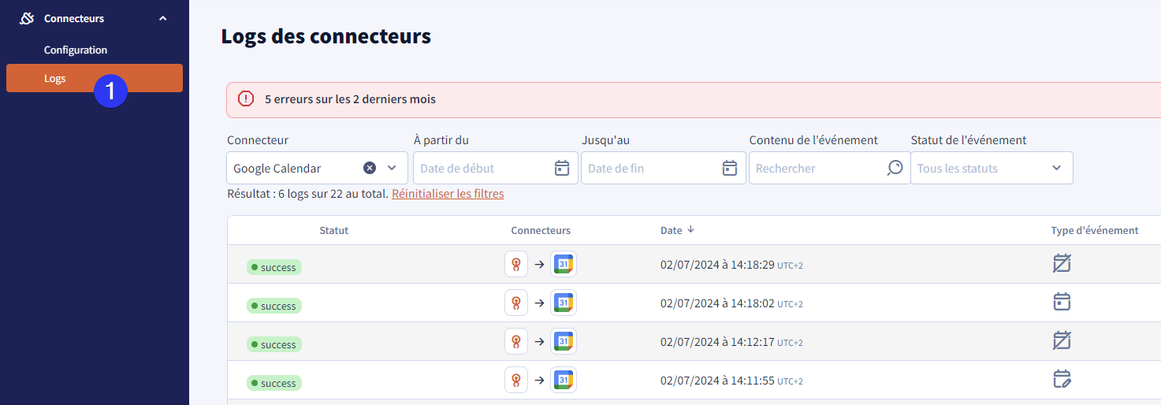This screenshot has height=405, width=1161.
Task: Click Réinitialiser les filtres link
Action: [448, 193]
